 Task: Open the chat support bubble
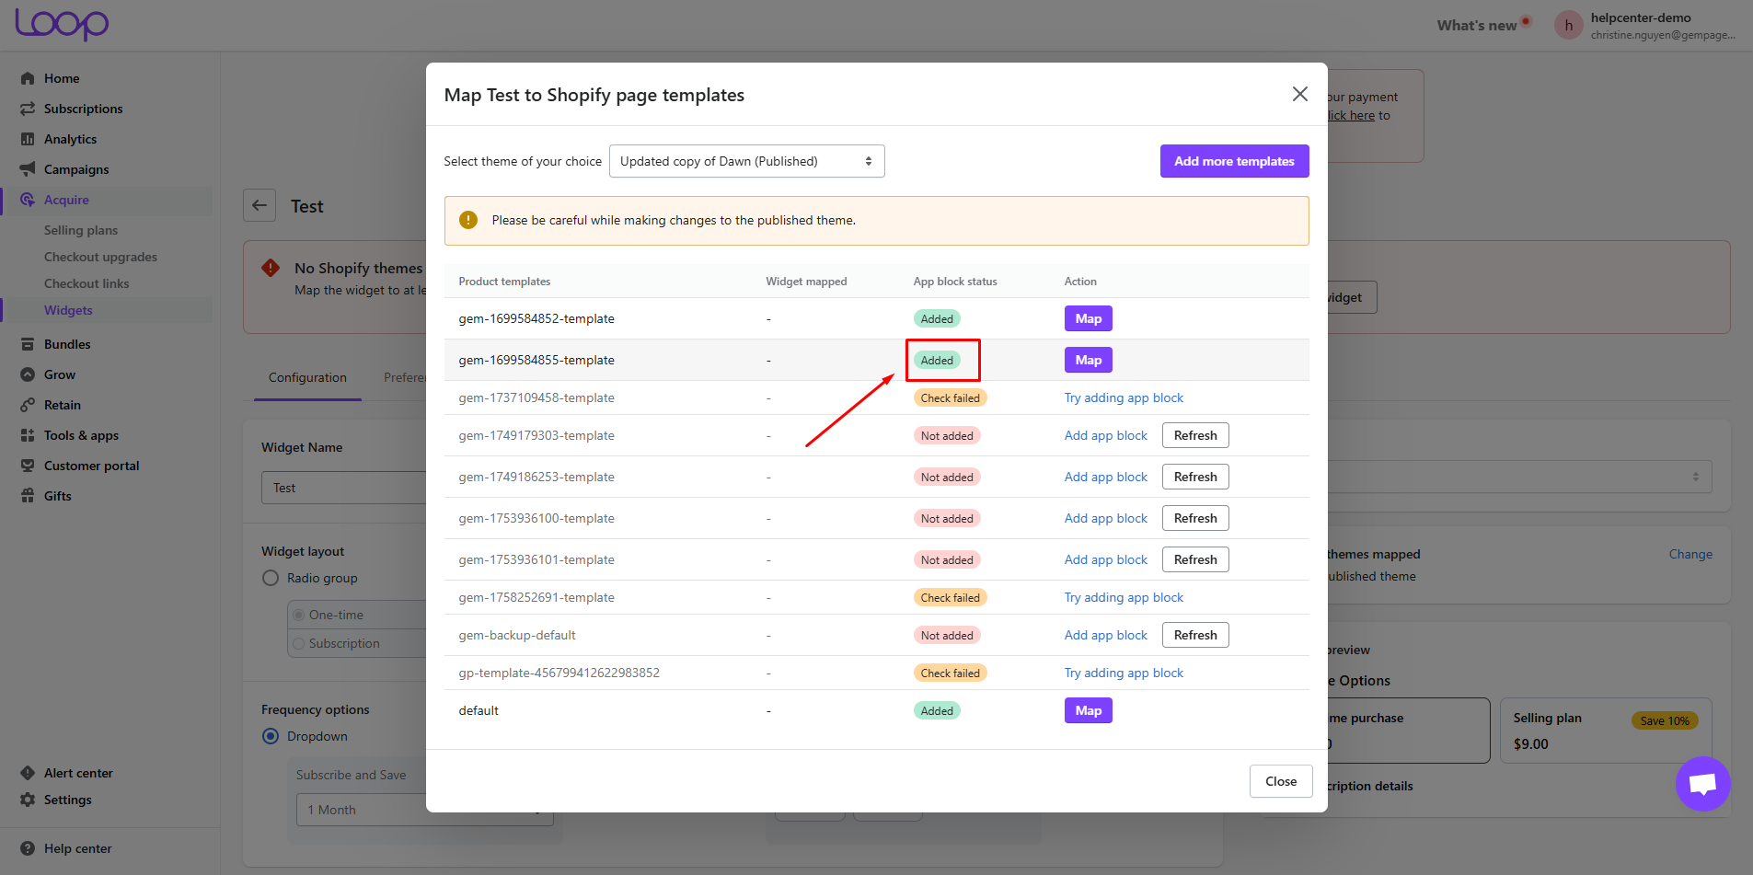coord(1702,784)
